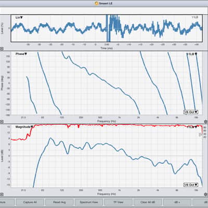This screenshot has width=208, height=208.
Task: Open the 1/6 Oct smoothing dropdown in magnitude plot
Action: pyautogui.click(x=191, y=185)
